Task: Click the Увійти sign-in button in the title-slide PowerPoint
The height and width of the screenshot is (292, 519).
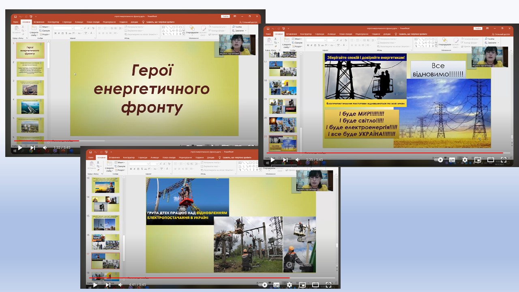Action: (x=225, y=16)
